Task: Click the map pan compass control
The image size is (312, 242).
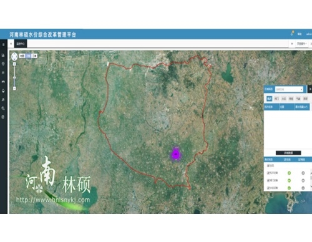Action: point(14,56)
